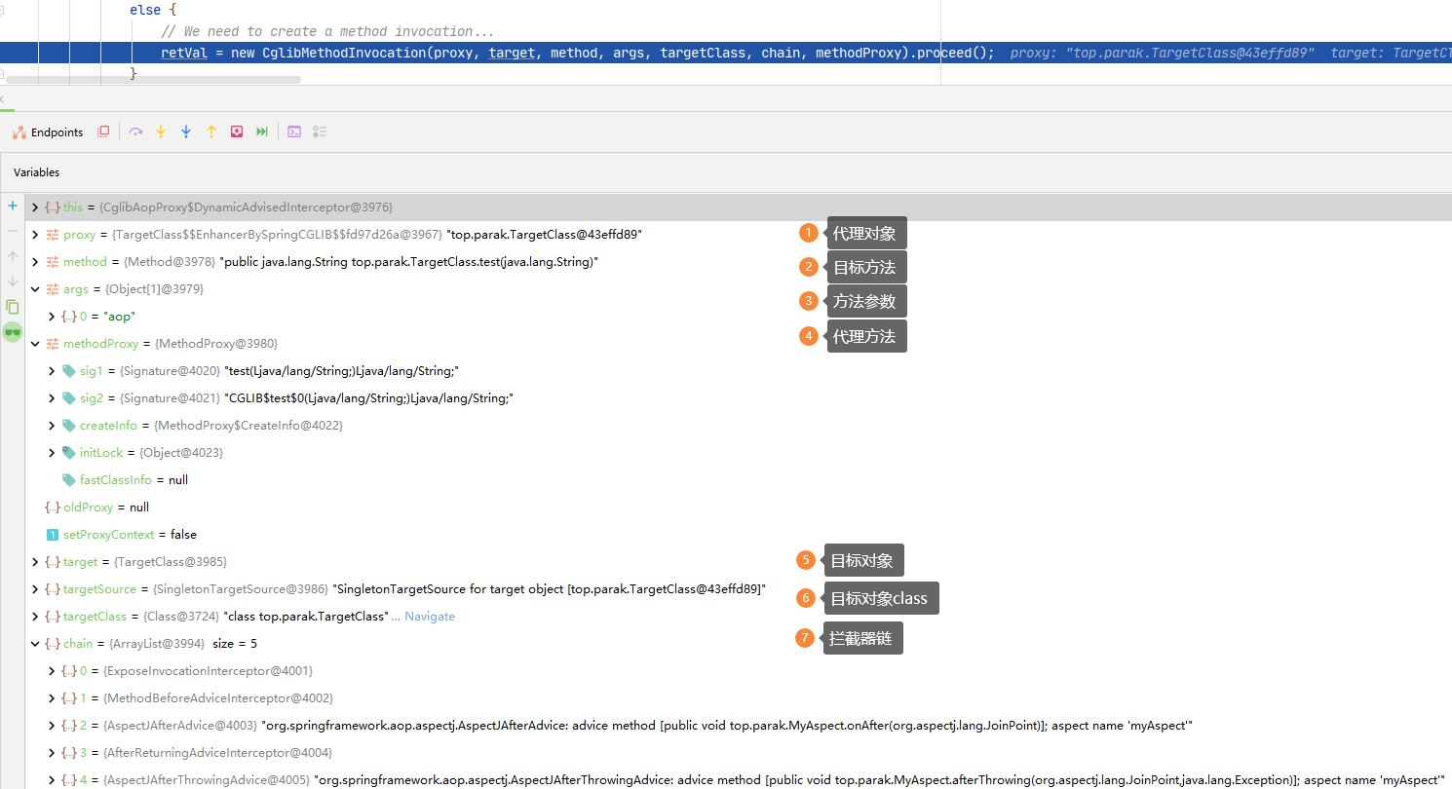Expand the createInfo node
Viewport: 1452px width, 789px height.
coord(52,426)
